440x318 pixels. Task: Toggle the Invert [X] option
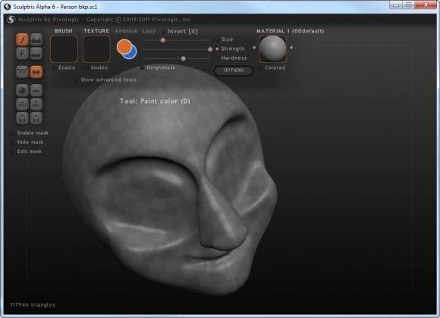[163, 31]
